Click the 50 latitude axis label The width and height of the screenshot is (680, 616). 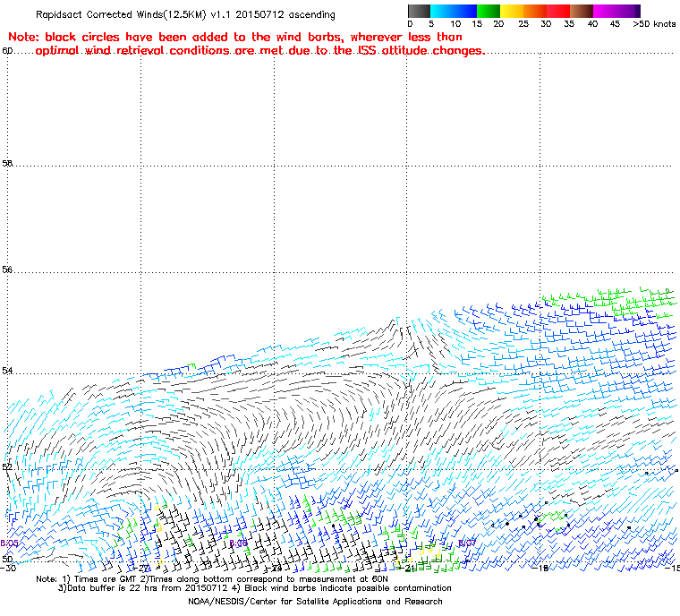(7, 559)
